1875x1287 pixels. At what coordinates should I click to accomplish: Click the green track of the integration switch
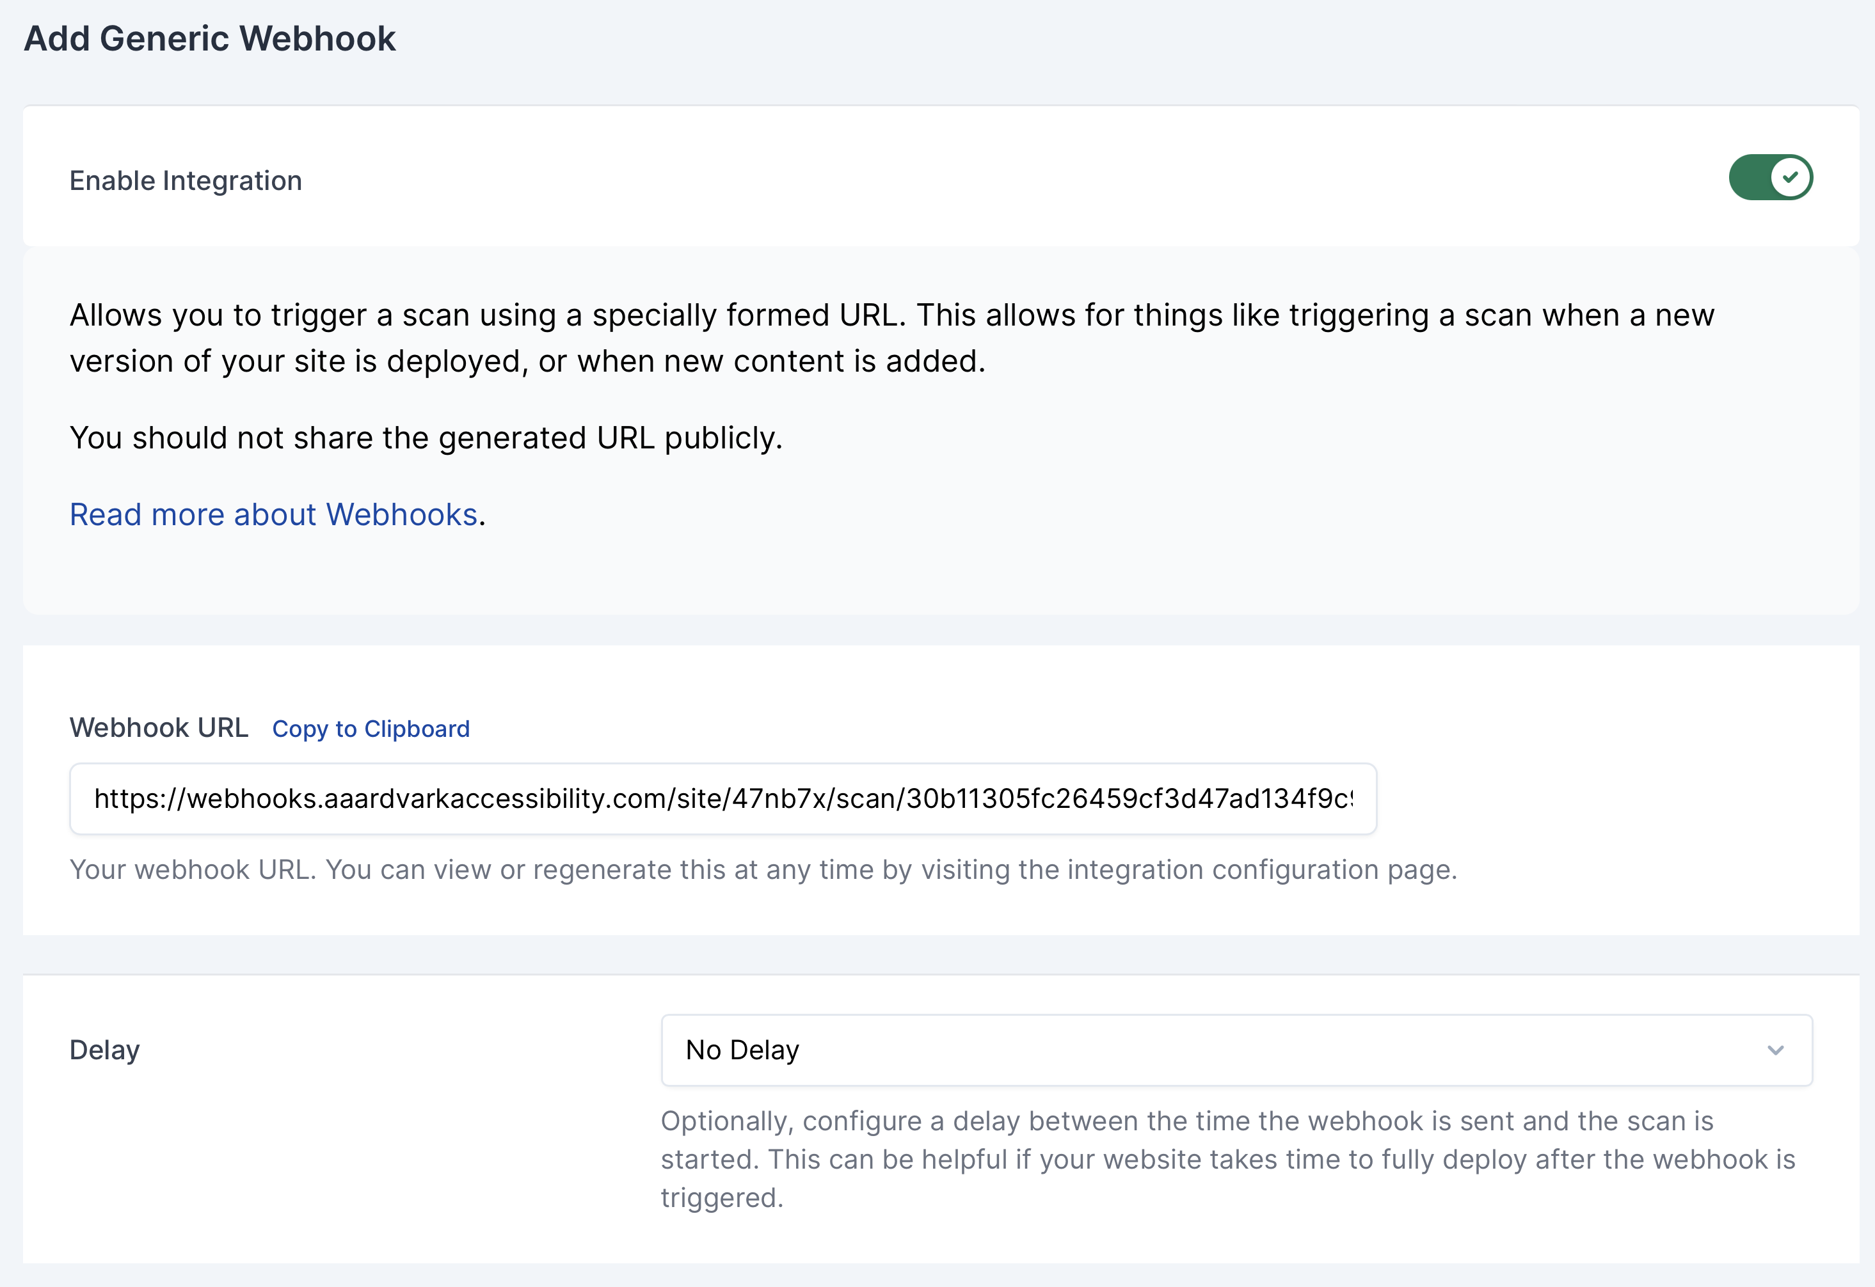[x=1749, y=177]
